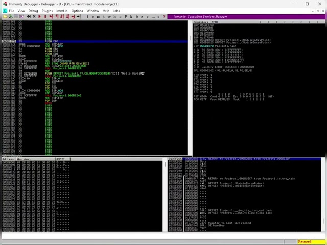Click the command input bar at bottom

162,236
